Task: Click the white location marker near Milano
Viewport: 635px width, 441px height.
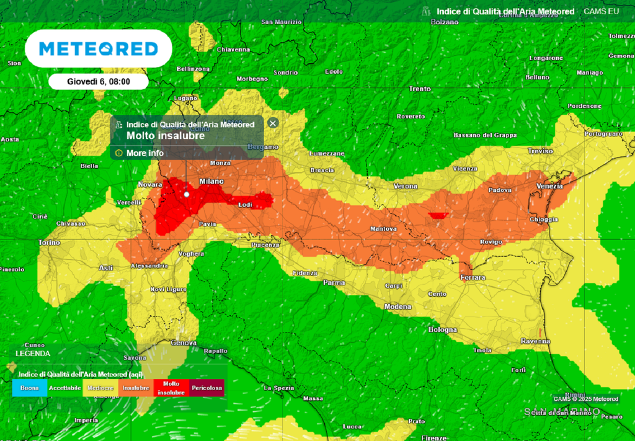Action: pos(186,194)
